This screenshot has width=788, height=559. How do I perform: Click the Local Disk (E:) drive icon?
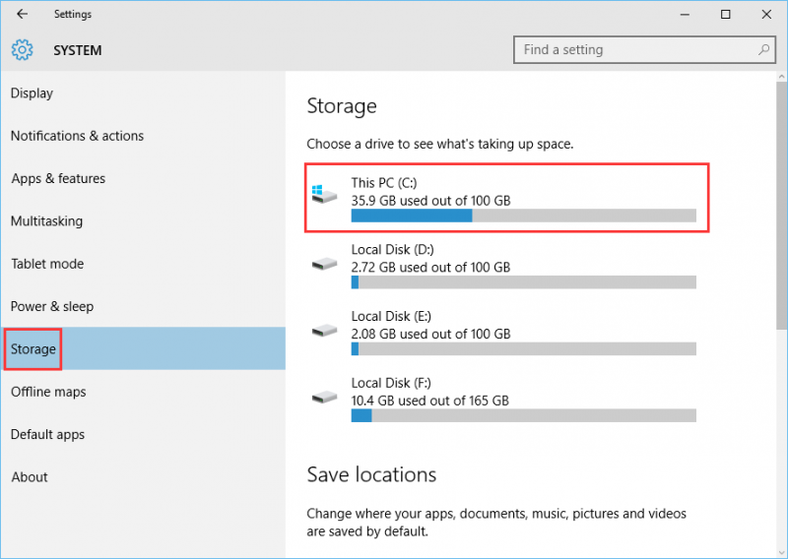pyautogui.click(x=324, y=331)
